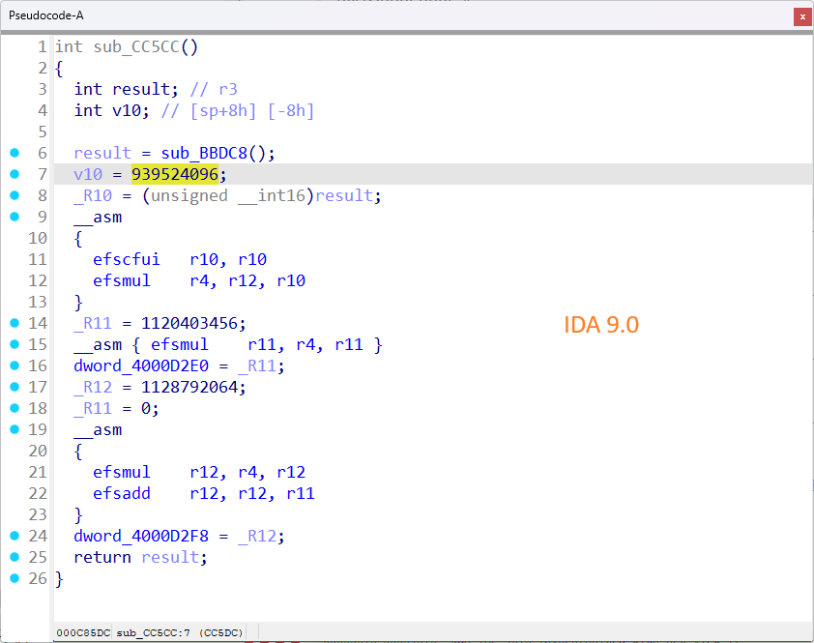
Task: Click int result declaration on line 3
Action: [x=126, y=89]
